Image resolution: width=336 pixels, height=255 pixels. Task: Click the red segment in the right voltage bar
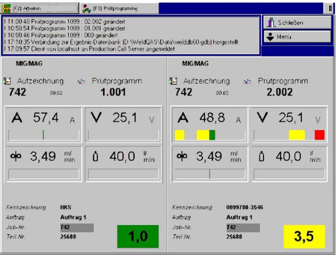coord(319,135)
